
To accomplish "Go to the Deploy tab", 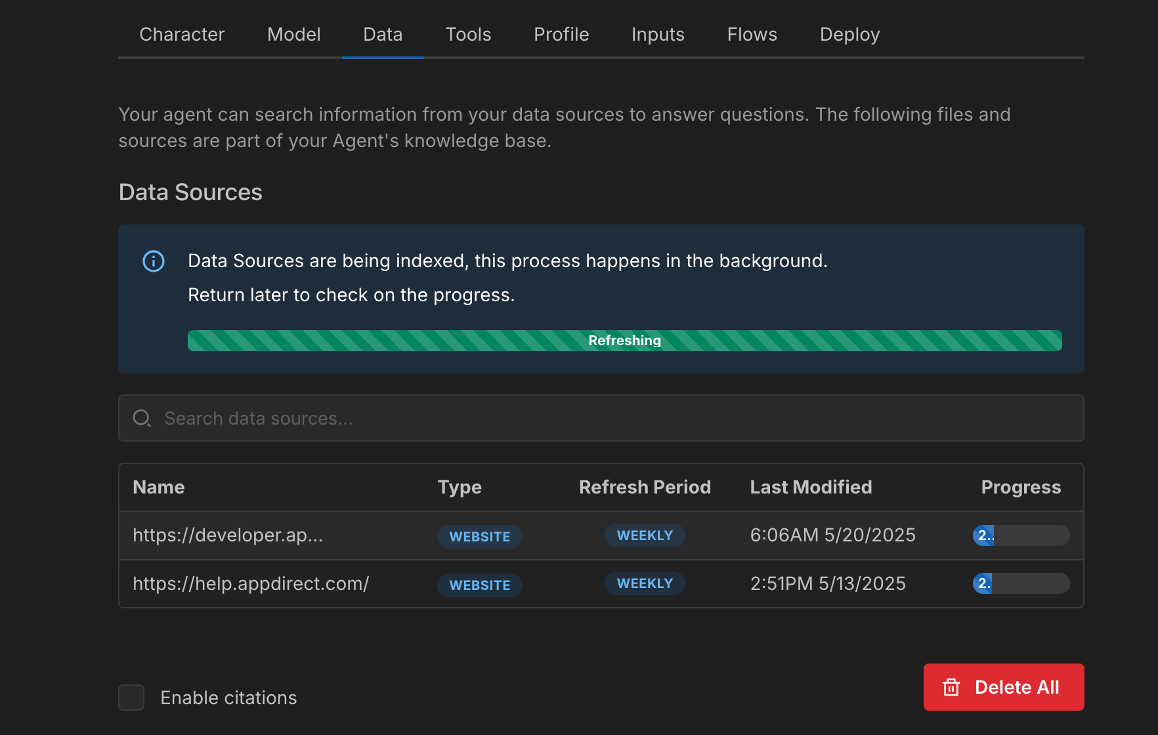I will (x=849, y=34).
